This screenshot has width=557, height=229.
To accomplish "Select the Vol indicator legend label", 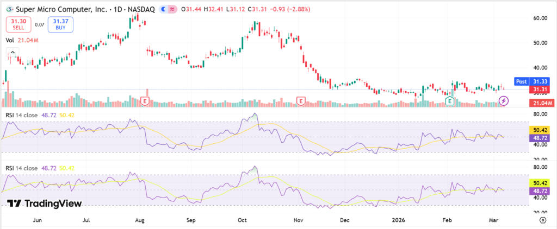I will (10, 40).
